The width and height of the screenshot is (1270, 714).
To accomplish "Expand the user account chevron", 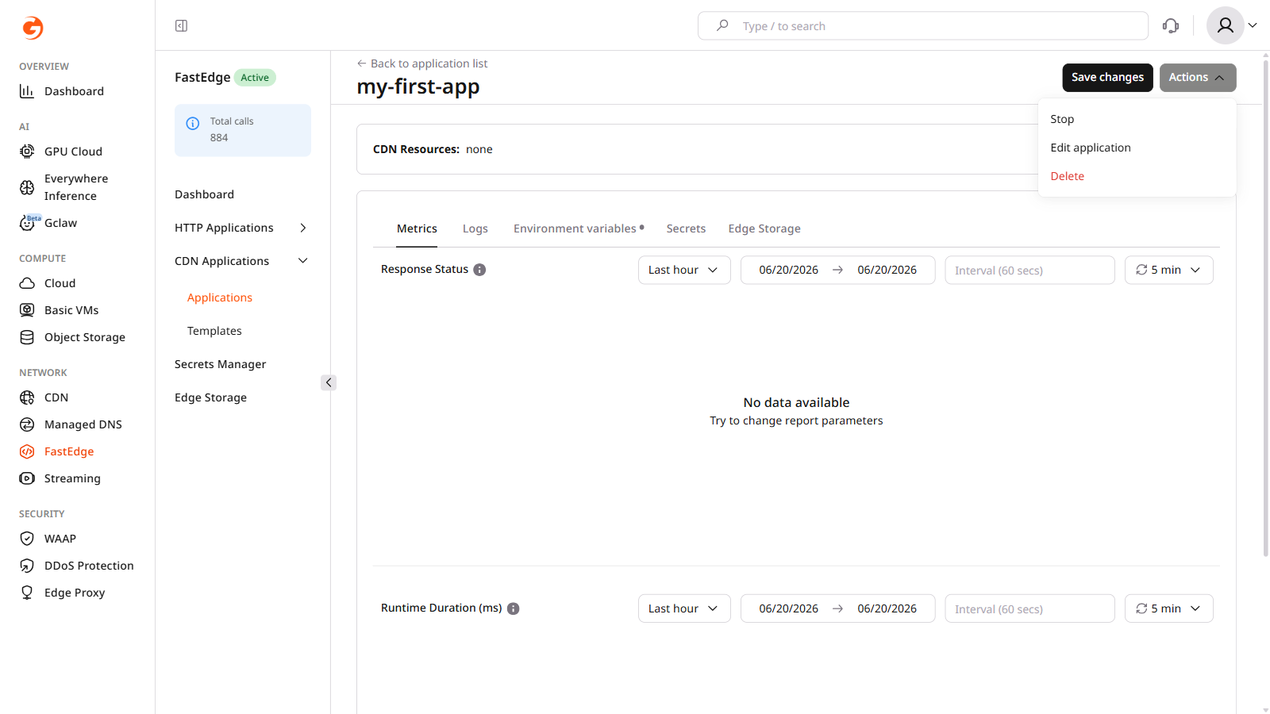I will (x=1253, y=25).
